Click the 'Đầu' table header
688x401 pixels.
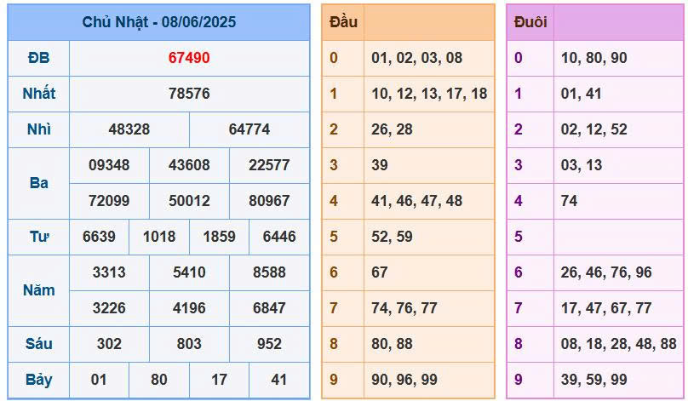(343, 22)
